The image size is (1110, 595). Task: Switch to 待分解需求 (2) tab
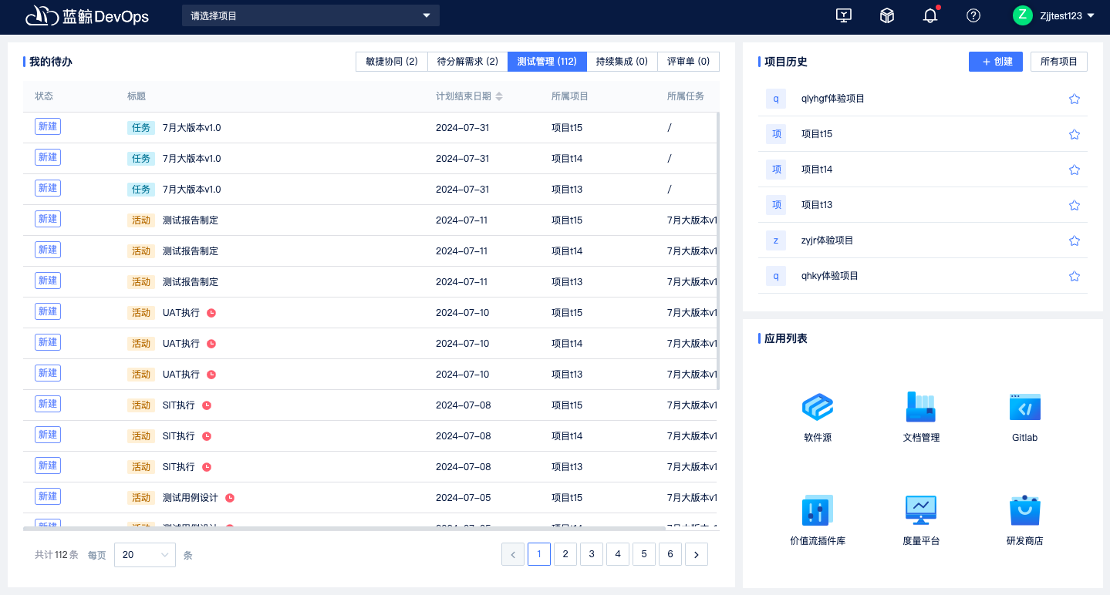coord(467,62)
